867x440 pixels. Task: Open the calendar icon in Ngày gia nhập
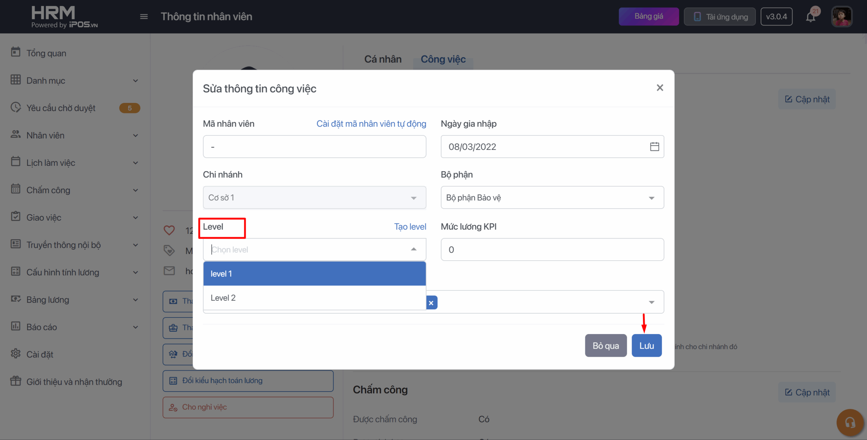(x=654, y=147)
